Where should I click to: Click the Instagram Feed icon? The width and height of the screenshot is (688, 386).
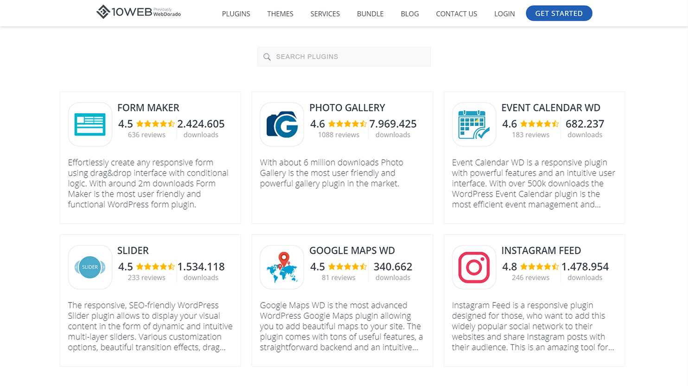[x=474, y=267]
